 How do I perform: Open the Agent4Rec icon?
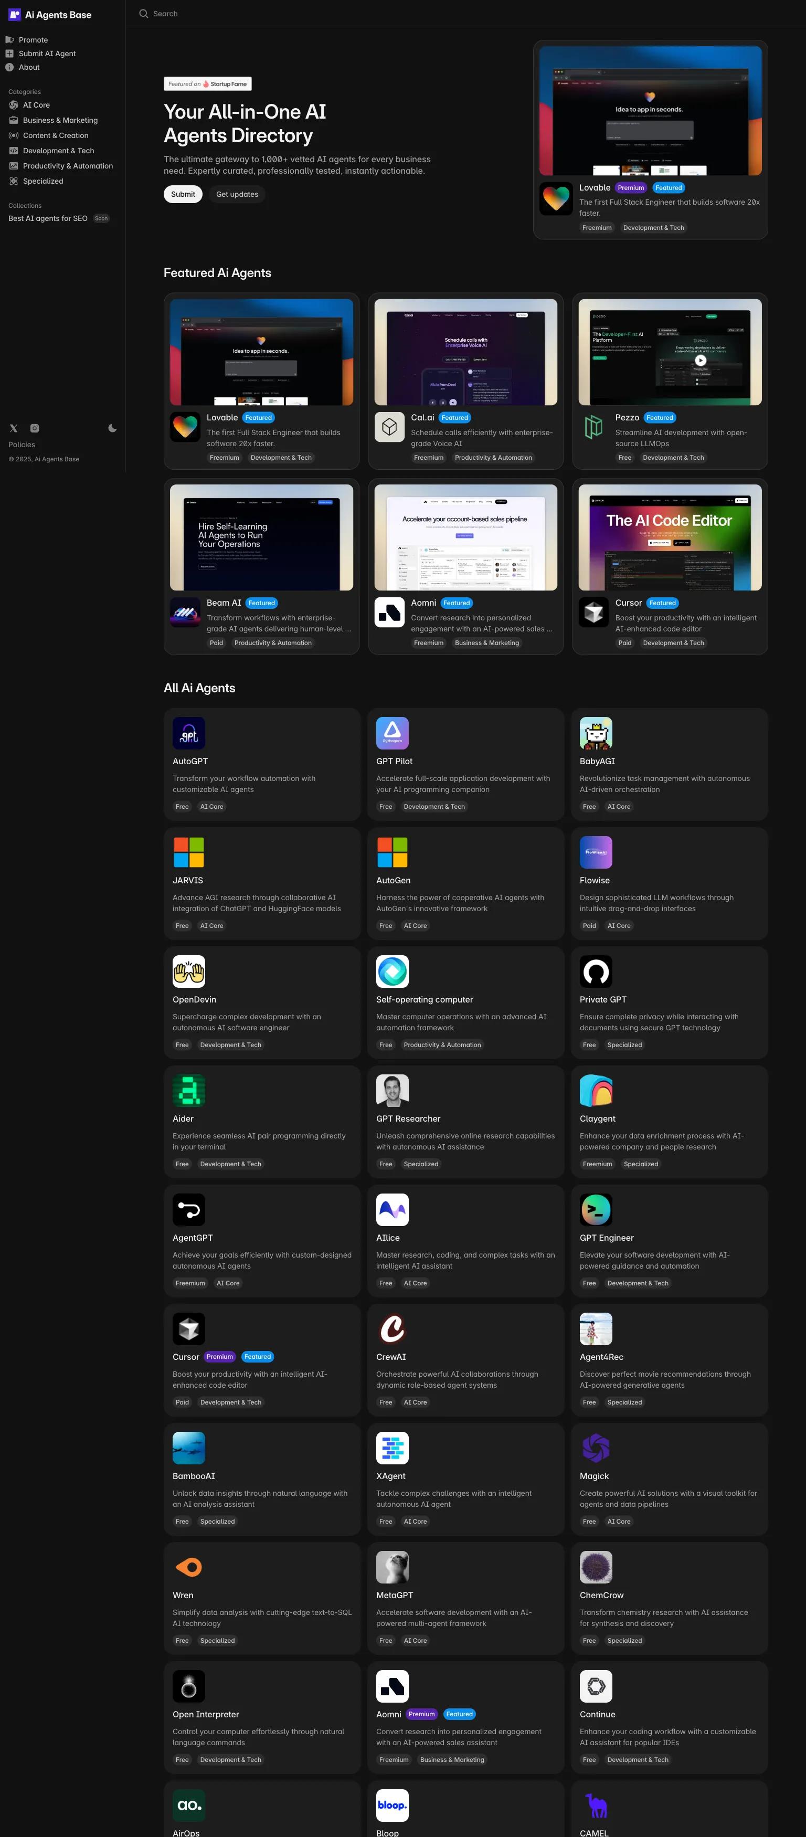596,1328
